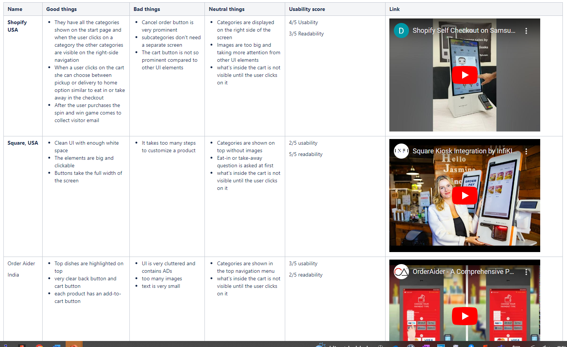The image size is (567, 347).
Task: Click the OrderAider channel logo on the video
Action: [401, 272]
